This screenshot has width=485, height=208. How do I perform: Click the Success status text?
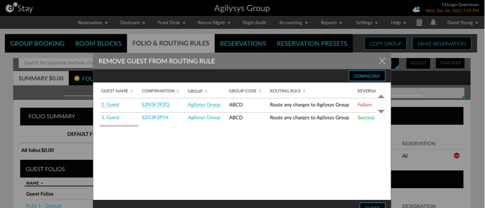[x=366, y=118]
